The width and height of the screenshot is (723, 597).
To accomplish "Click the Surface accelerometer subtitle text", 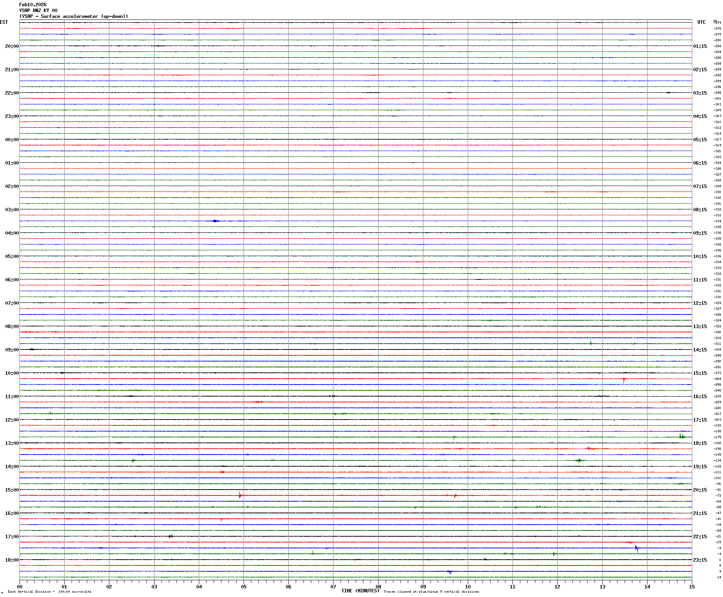I will click(74, 16).
